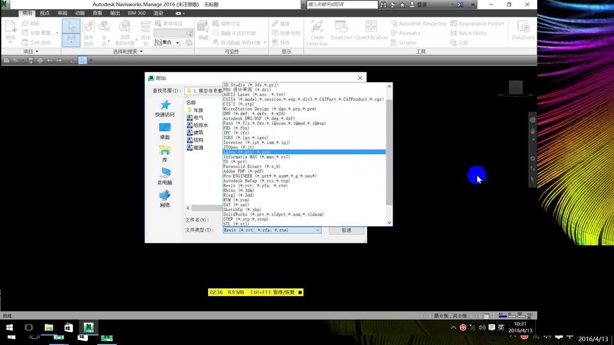614x345 pixels.
Task: Click the 强制可见 icon
Action: (215, 23)
